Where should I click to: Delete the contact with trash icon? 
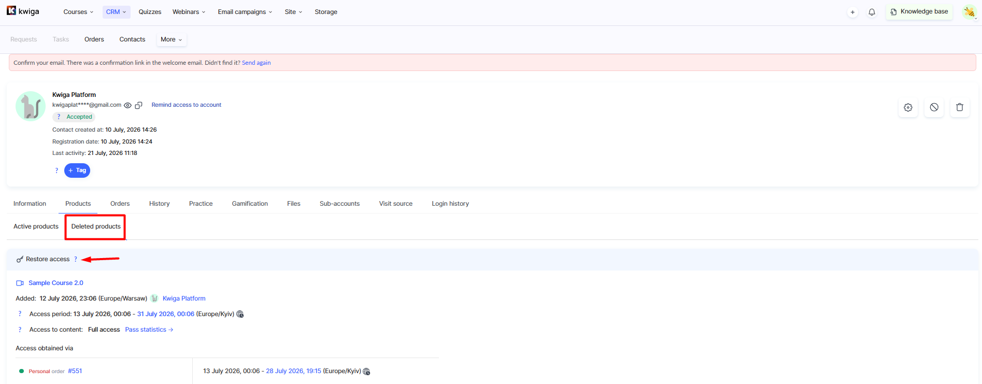click(960, 107)
